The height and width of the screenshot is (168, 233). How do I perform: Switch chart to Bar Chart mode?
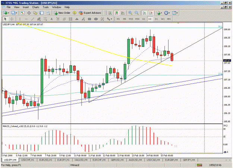click(x=110, y=13)
